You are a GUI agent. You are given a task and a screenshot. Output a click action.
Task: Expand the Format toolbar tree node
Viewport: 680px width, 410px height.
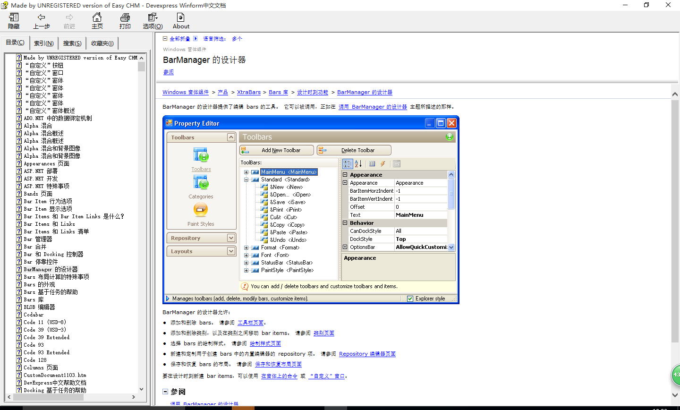pos(246,248)
